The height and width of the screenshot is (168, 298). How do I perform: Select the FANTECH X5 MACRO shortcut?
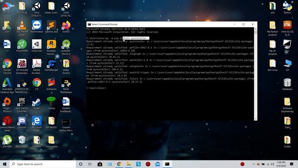tap(22, 85)
